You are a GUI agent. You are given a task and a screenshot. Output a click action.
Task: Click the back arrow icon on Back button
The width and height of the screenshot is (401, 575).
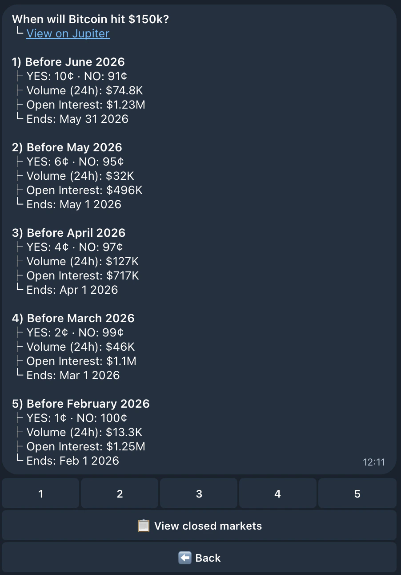coord(185,557)
